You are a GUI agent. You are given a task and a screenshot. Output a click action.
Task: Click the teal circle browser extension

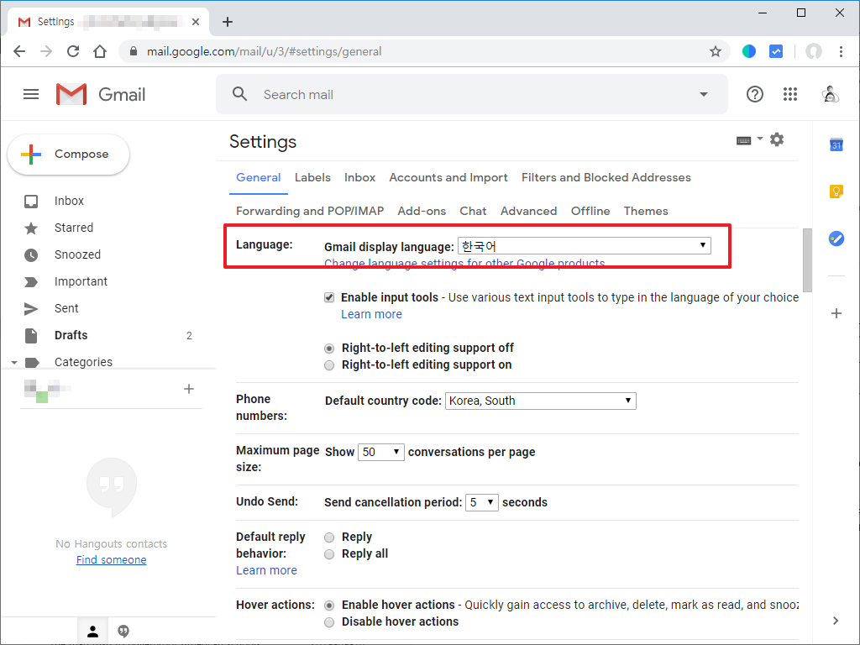coord(748,51)
